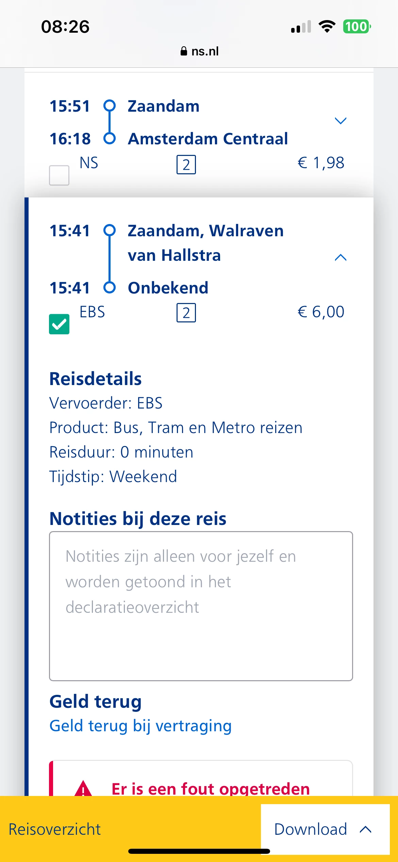This screenshot has height=862, width=398.
Task: Tap the class 2 badge on EBS trip
Action: pos(186,313)
